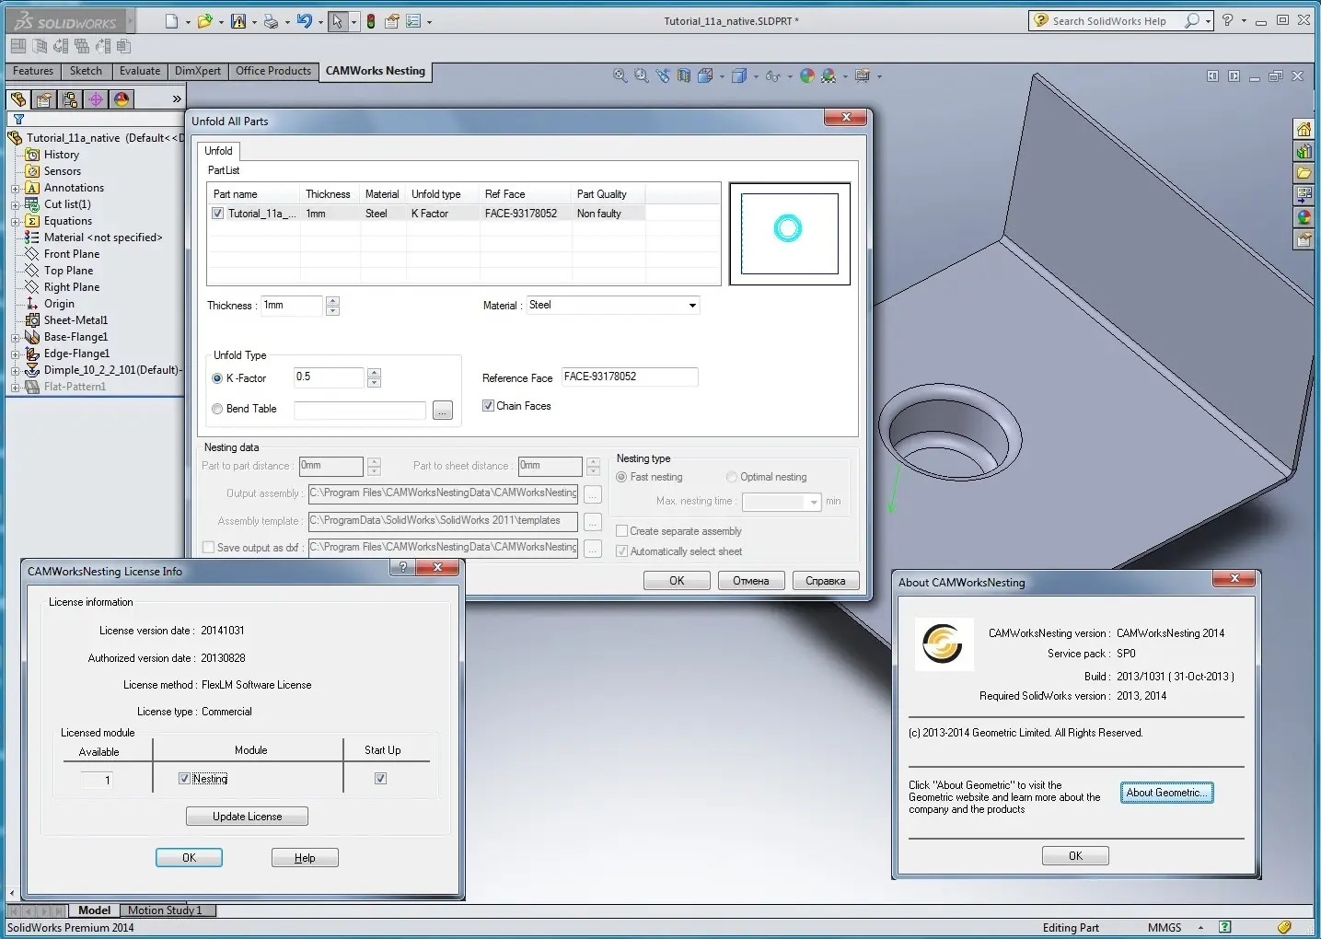Open the Print icon in top toolbar

[x=271, y=21]
